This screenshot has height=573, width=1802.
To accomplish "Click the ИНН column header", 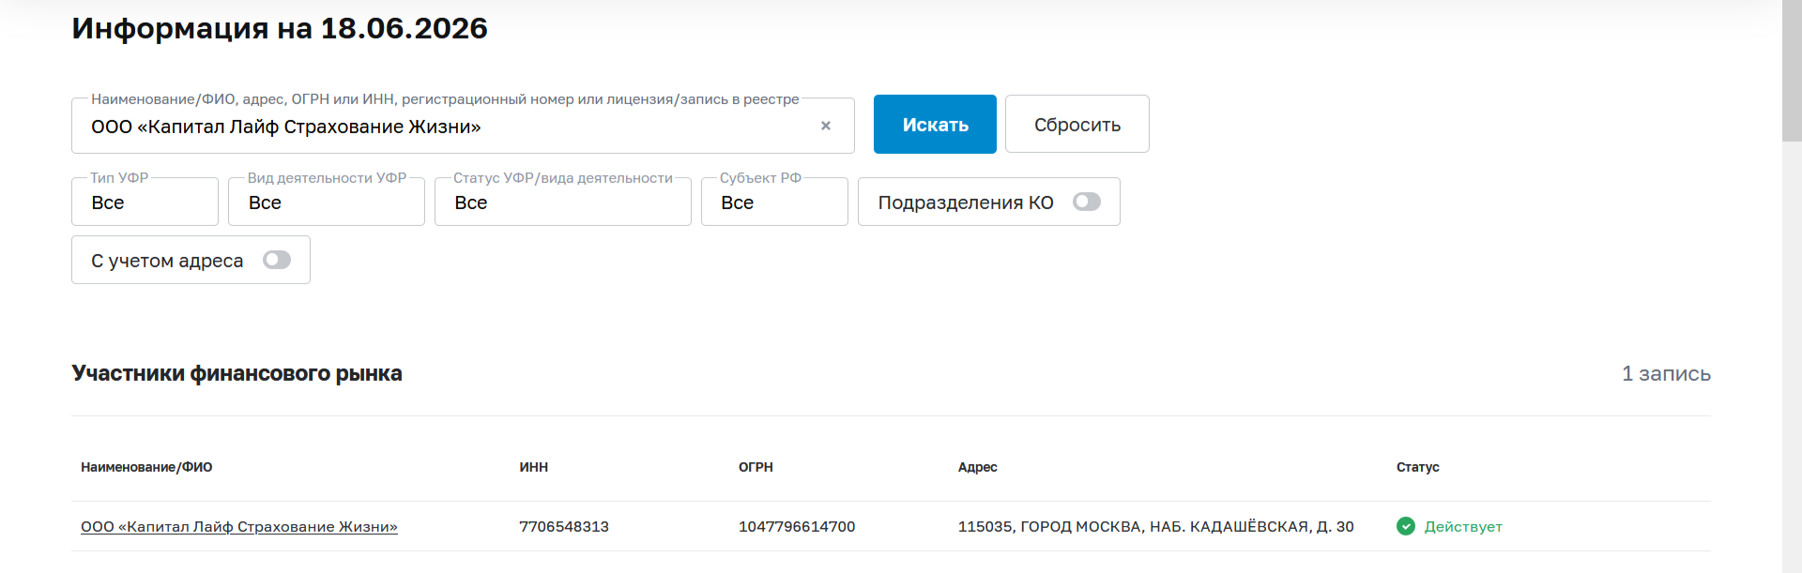I will tap(534, 467).
